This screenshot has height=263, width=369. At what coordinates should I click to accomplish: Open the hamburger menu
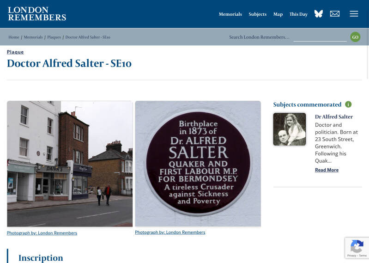[x=354, y=14]
